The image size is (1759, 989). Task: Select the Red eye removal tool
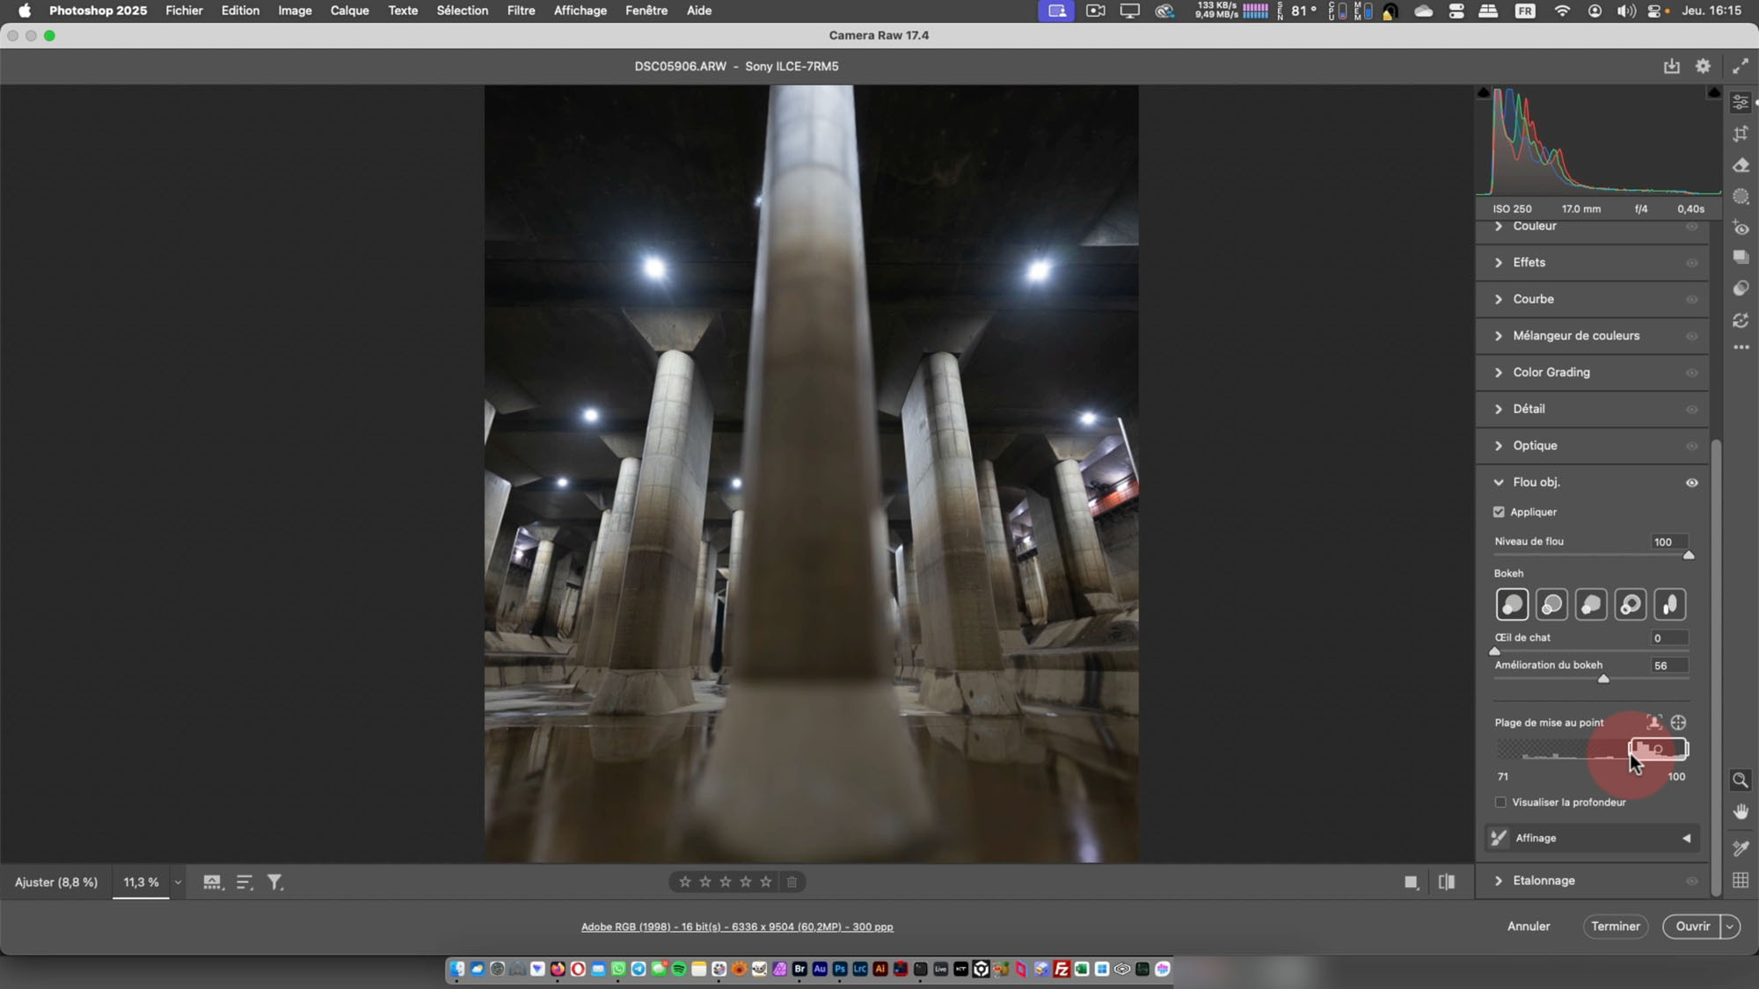1741,228
